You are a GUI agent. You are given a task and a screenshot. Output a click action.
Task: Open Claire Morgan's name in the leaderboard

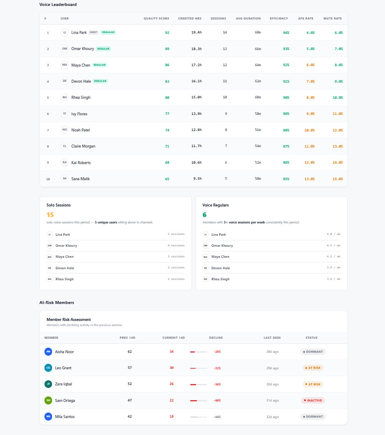[x=83, y=146]
